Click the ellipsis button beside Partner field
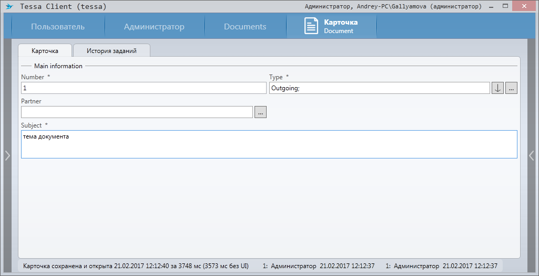539x276 pixels. tap(260, 112)
